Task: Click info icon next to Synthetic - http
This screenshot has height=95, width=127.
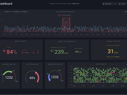Action: pyautogui.click(x=25, y=41)
